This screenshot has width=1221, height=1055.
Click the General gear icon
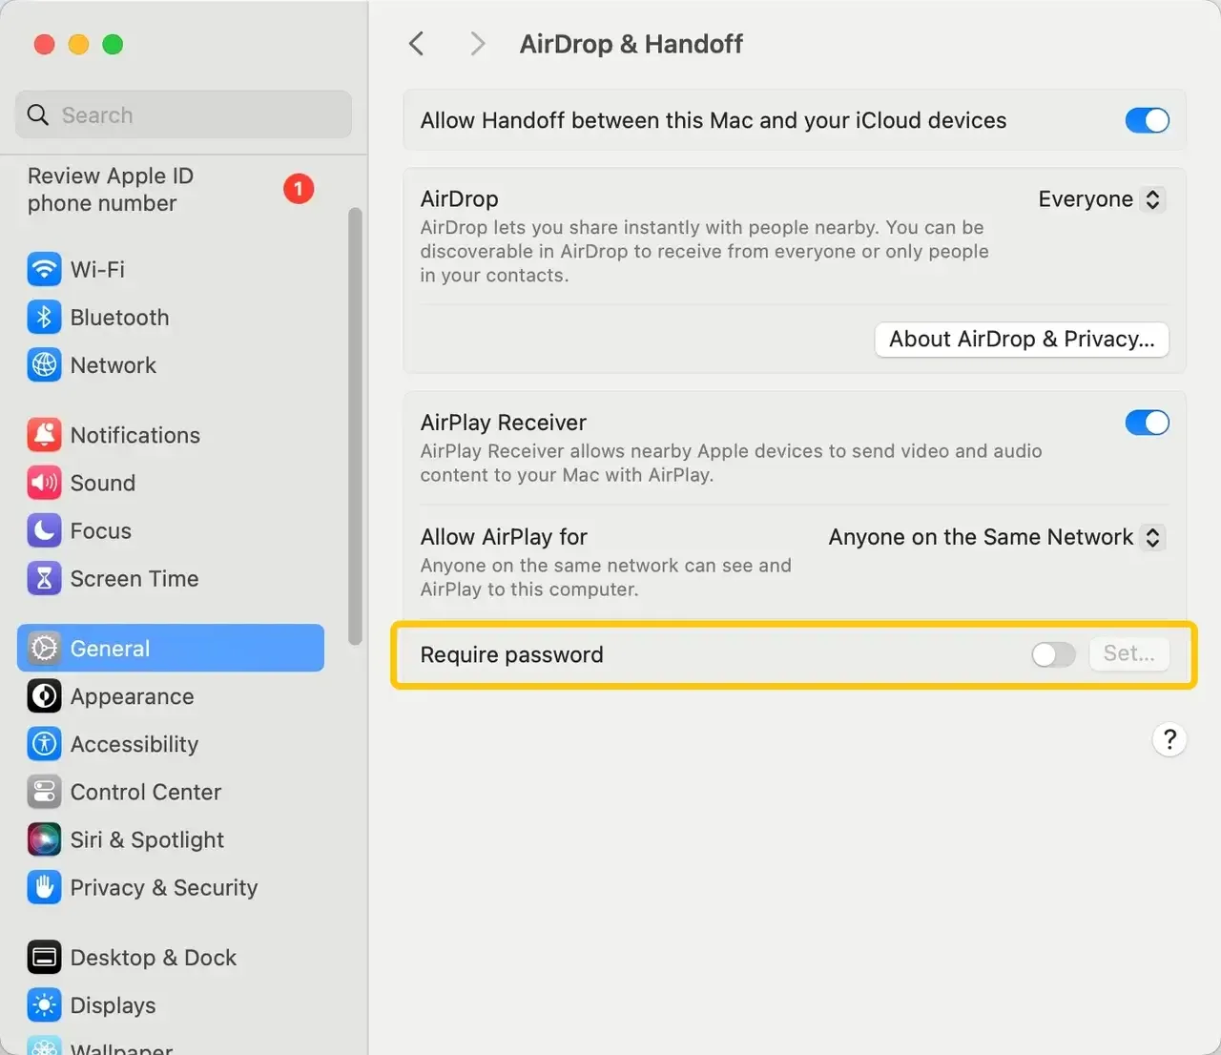pyautogui.click(x=44, y=649)
